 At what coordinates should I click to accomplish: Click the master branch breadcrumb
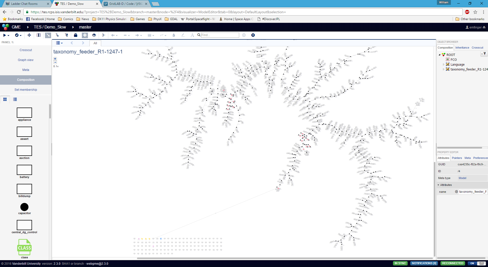pos(85,27)
